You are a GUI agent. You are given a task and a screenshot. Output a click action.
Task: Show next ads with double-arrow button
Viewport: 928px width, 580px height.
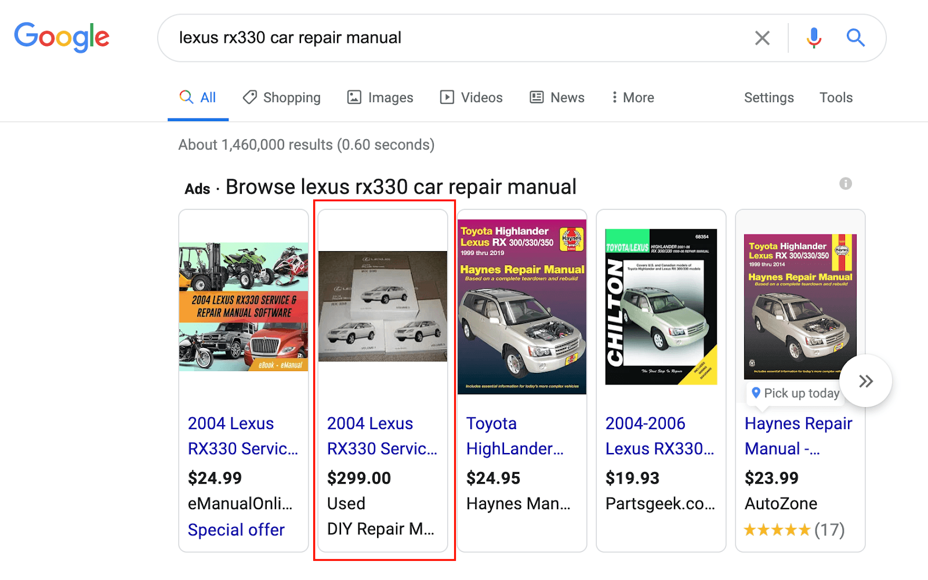pos(866,381)
